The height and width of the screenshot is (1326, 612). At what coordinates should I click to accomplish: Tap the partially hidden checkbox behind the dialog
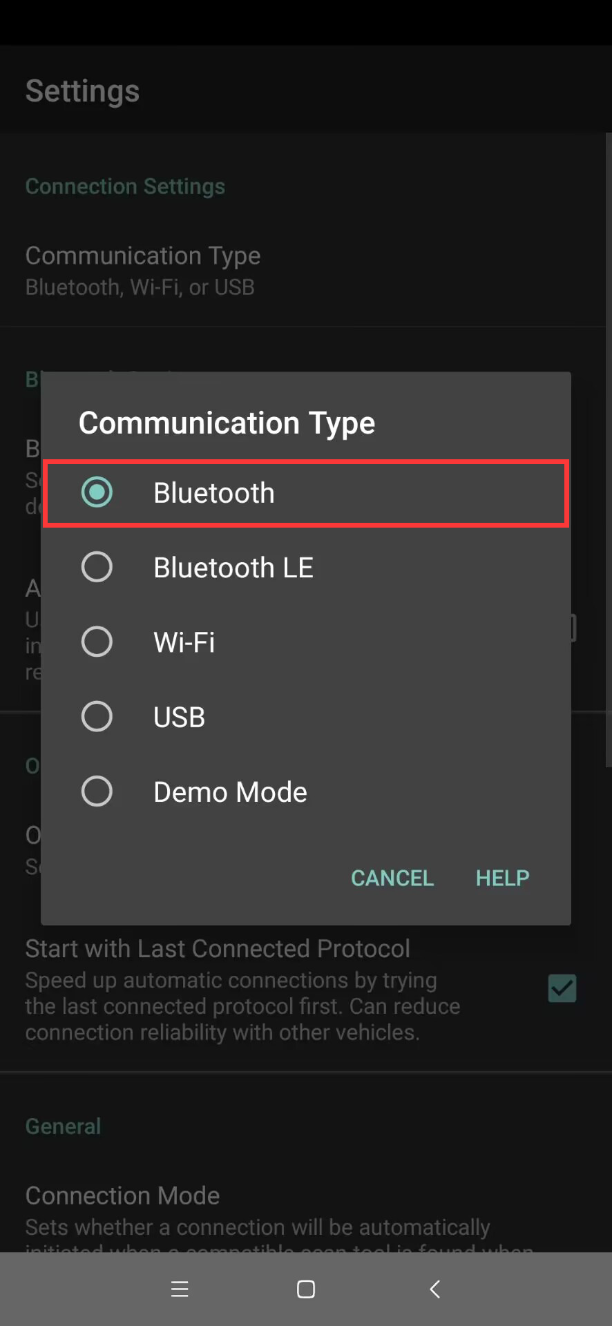tap(573, 628)
